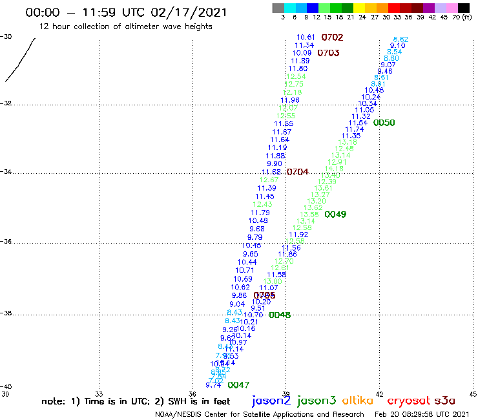Image resolution: width=478 pixels, height=420 pixels.
Task: Click the wave height value '13.58'
Action: tap(309, 215)
